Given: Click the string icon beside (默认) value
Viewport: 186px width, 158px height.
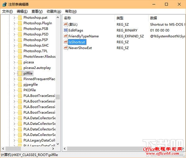Looking at the screenshot, I should point(66,24).
